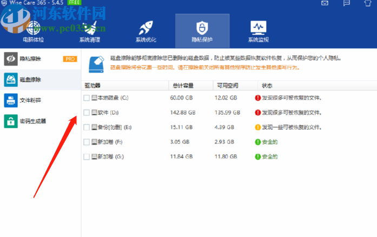Click the 驱动器 column header
This screenshot has height=237, width=377.
(x=125, y=85)
